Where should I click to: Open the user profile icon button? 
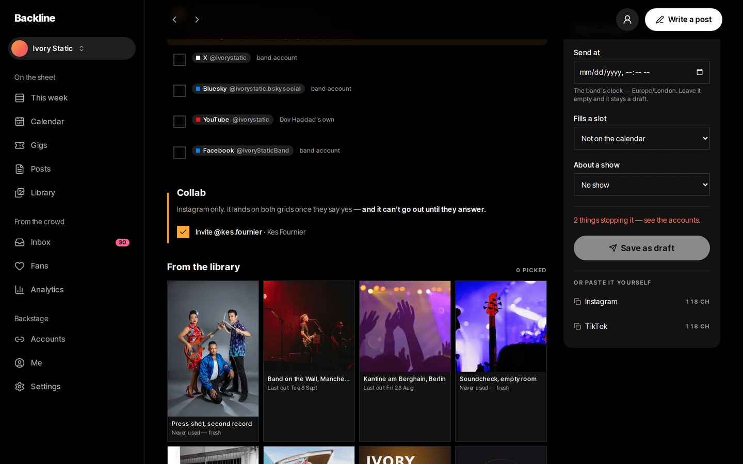coord(627,20)
